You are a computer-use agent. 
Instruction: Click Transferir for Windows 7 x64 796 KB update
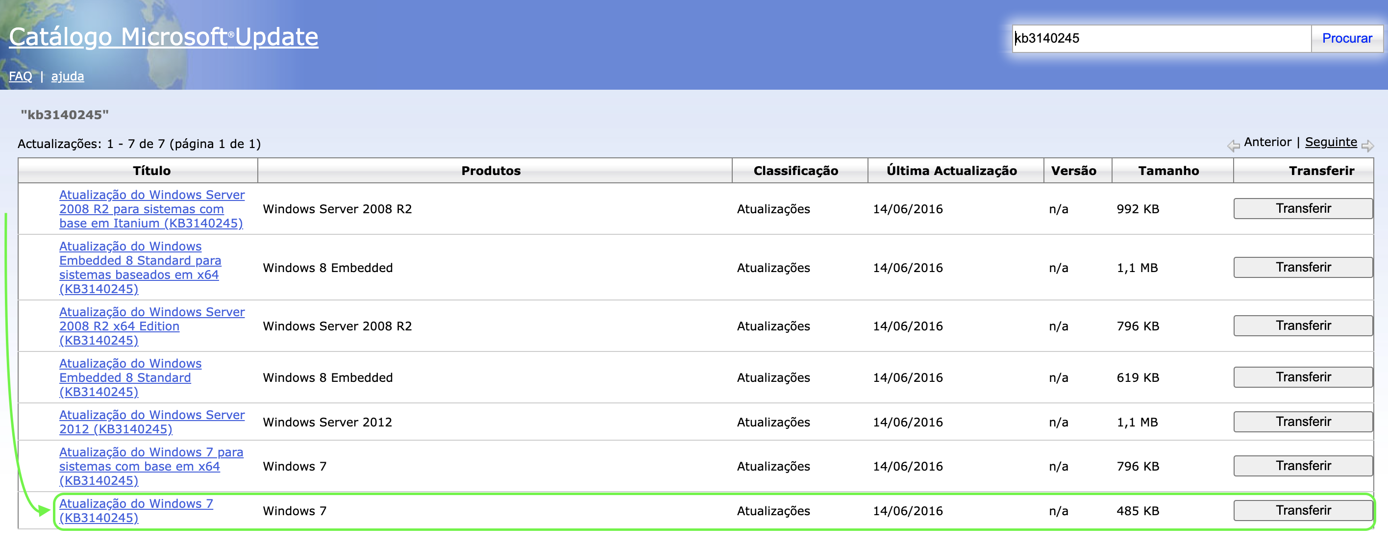pos(1303,466)
